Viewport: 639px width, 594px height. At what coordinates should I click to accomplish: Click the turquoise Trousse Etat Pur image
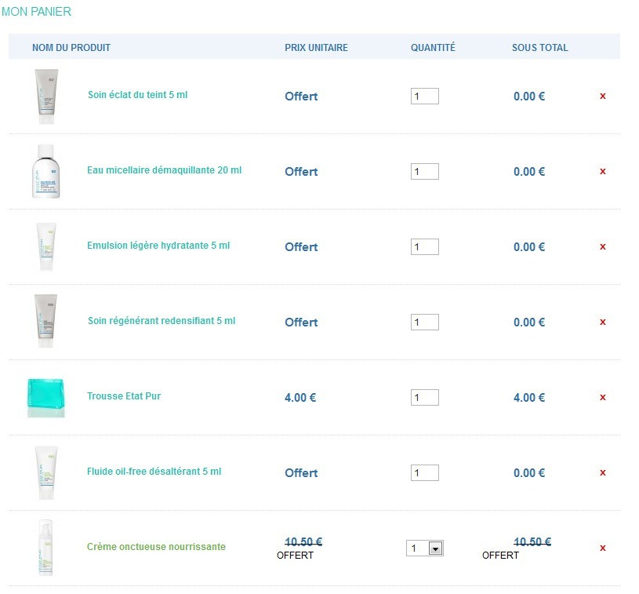click(x=46, y=397)
